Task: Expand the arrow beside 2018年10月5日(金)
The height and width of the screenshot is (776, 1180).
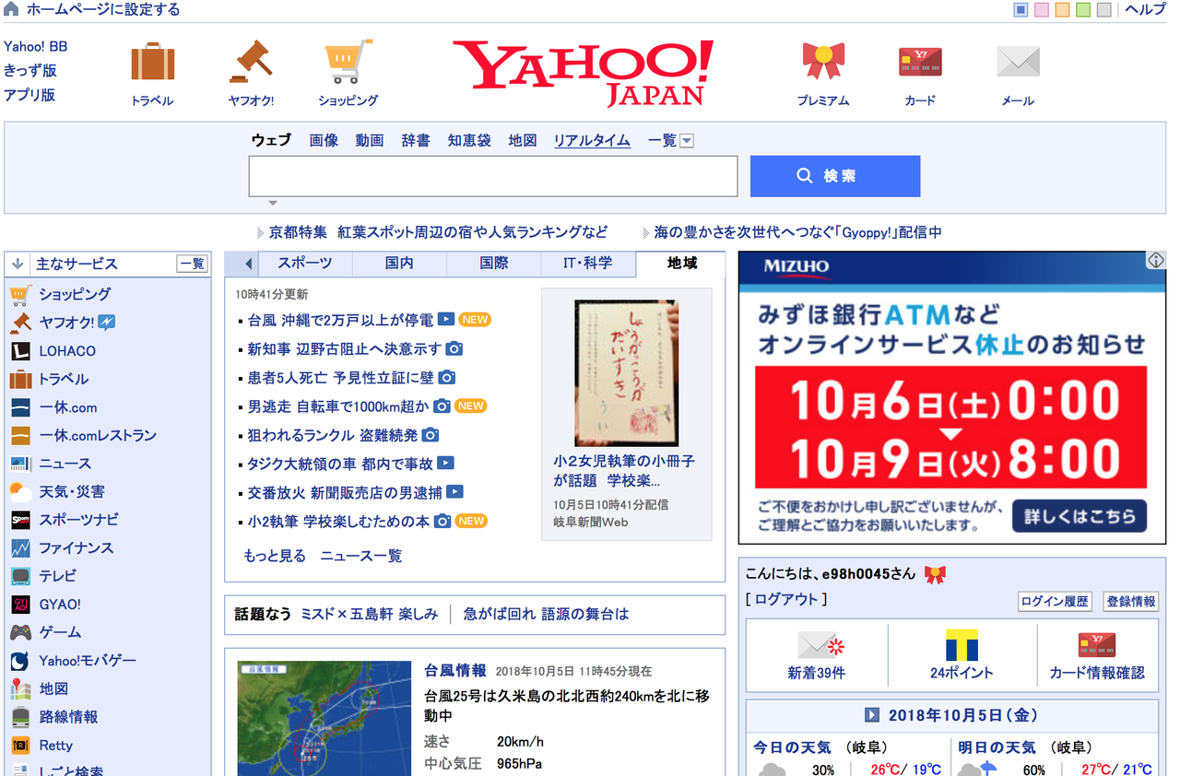Action: (x=872, y=715)
